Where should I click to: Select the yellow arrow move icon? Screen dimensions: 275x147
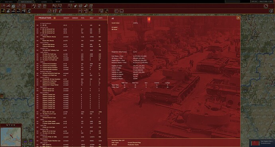point(3,11)
